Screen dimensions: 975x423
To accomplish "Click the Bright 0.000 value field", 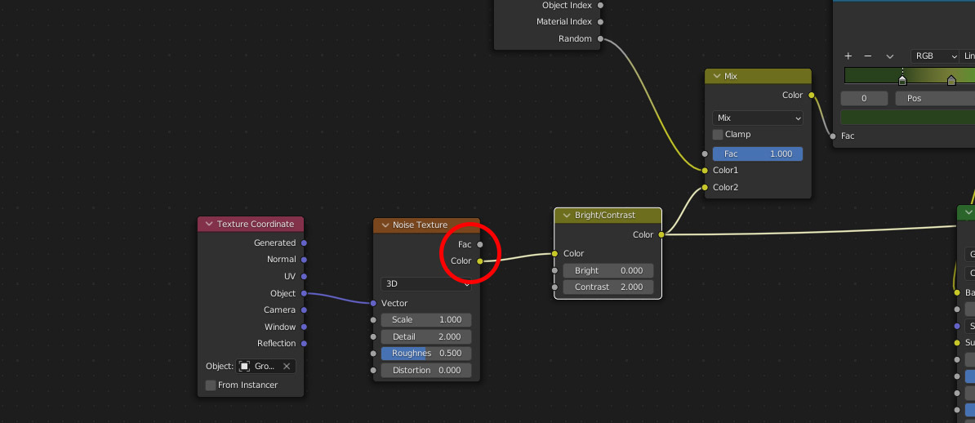I will pyautogui.click(x=608, y=270).
